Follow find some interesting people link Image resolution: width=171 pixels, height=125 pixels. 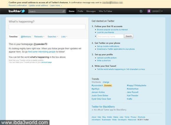click(42, 52)
